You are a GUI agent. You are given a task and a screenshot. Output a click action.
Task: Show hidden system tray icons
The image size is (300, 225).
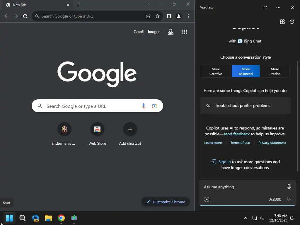coord(246,218)
